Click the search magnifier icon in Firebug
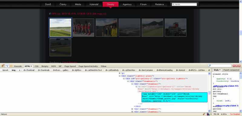Image resolution: width=242 pixels, height=116 pixels. click(x=210, y=66)
